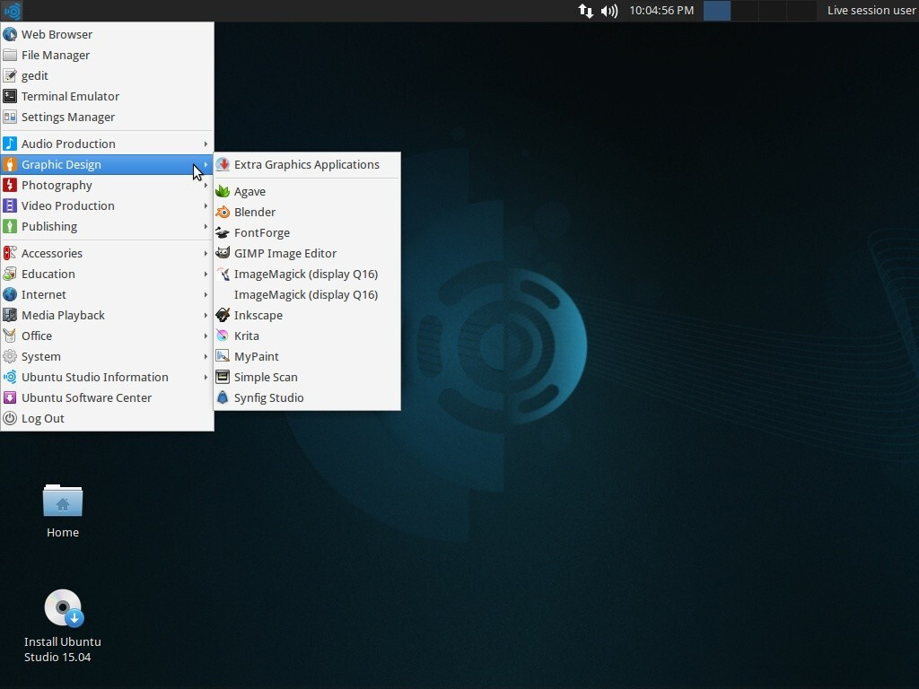Click the Inkscape label text
919x689 pixels.
pos(258,315)
